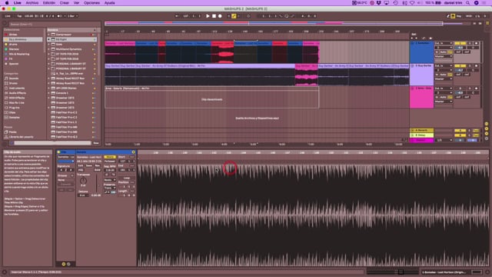Click the Punch-in loop switch icon
This screenshot has width=492, height=277.
pos(281,16)
